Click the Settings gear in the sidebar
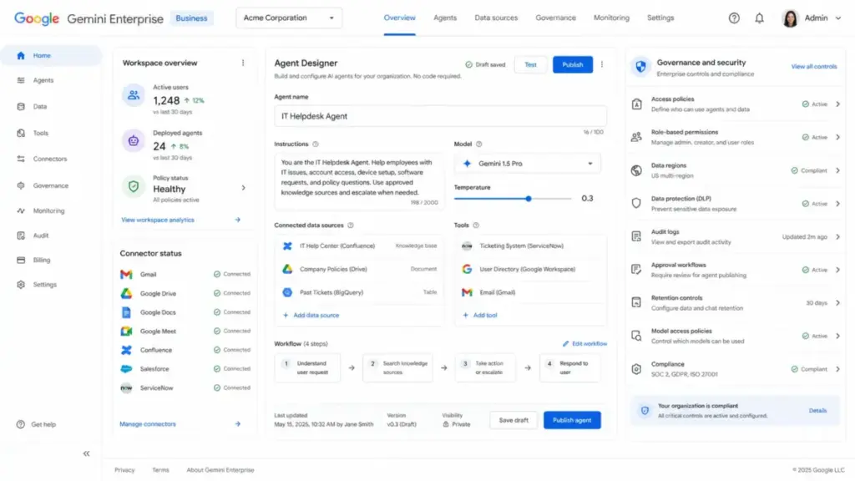The width and height of the screenshot is (855, 481). click(21, 285)
